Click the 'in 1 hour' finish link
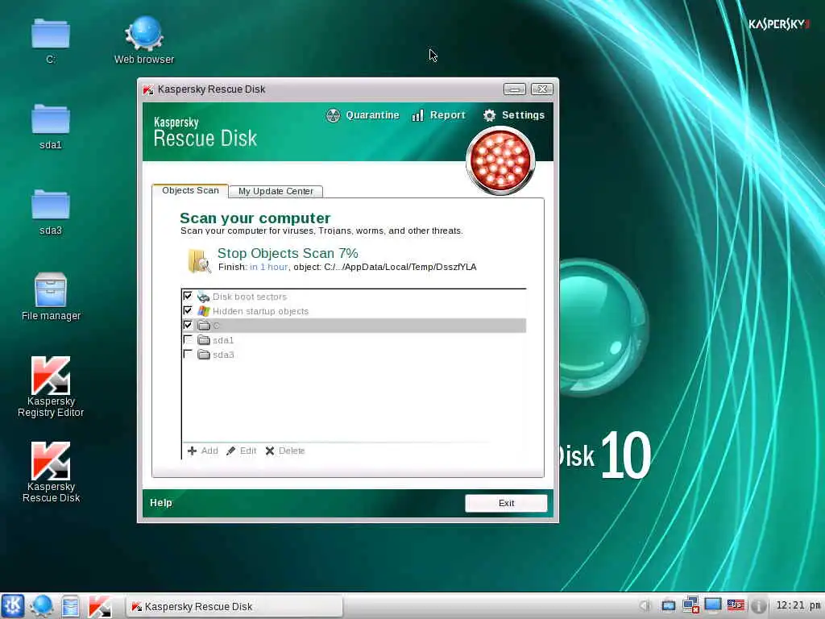The width and height of the screenshot is (825, 619). pyautogui.click(x=269, y=267)
